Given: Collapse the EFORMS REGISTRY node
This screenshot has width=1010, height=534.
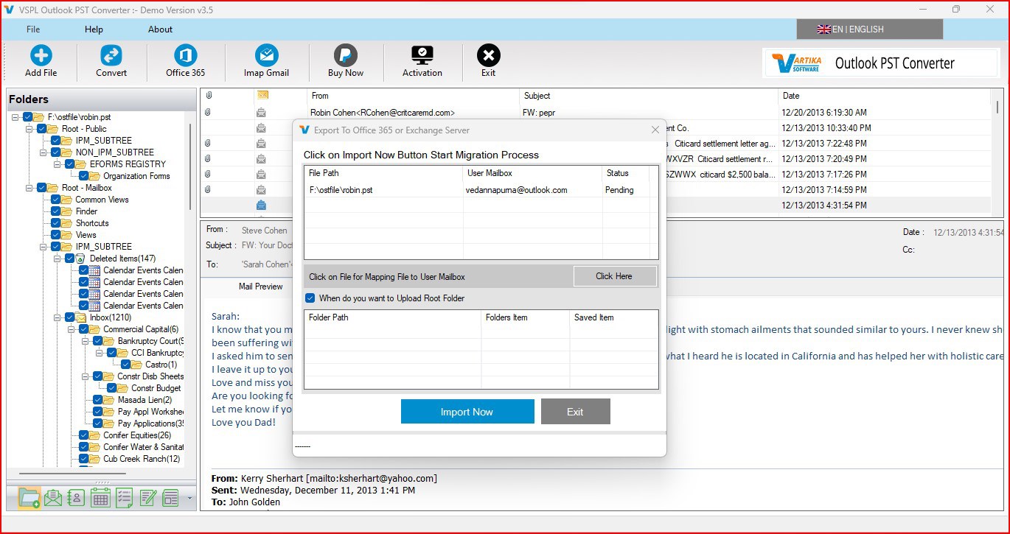Looking at the screenshot, I should 58,164.
